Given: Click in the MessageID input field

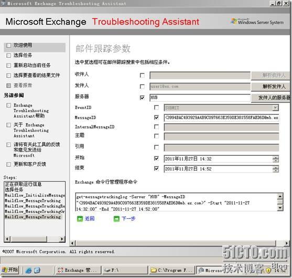Looking at the screenshot, I should [x=221, y=117].
